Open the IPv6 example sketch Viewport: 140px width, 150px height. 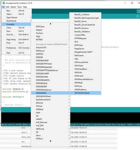(x=85, y=42)
